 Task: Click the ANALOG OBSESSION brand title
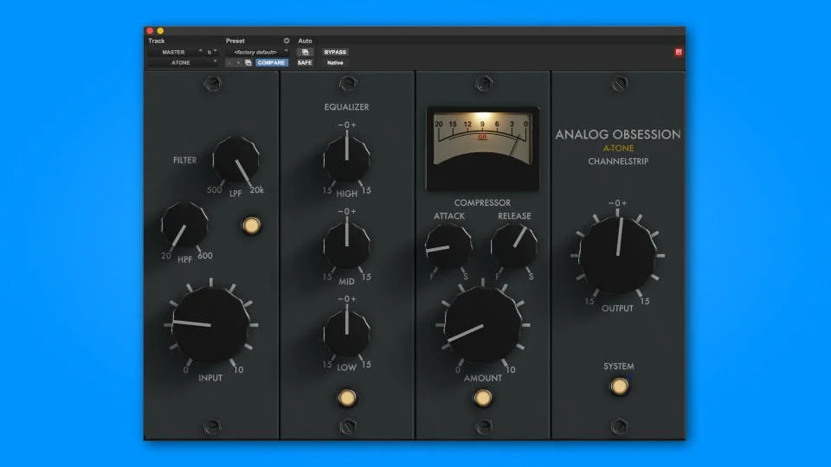[618, 135]
